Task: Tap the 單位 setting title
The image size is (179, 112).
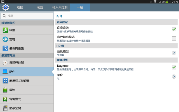Action: (x=60, y=75)
